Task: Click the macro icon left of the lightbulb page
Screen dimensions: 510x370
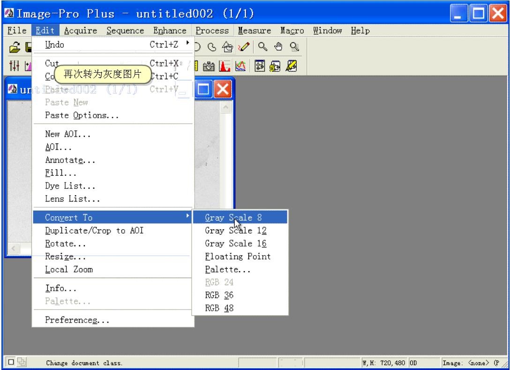Action: pos(260,66)
